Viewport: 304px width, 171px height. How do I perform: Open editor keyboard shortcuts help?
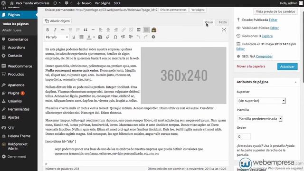point(153,37)
